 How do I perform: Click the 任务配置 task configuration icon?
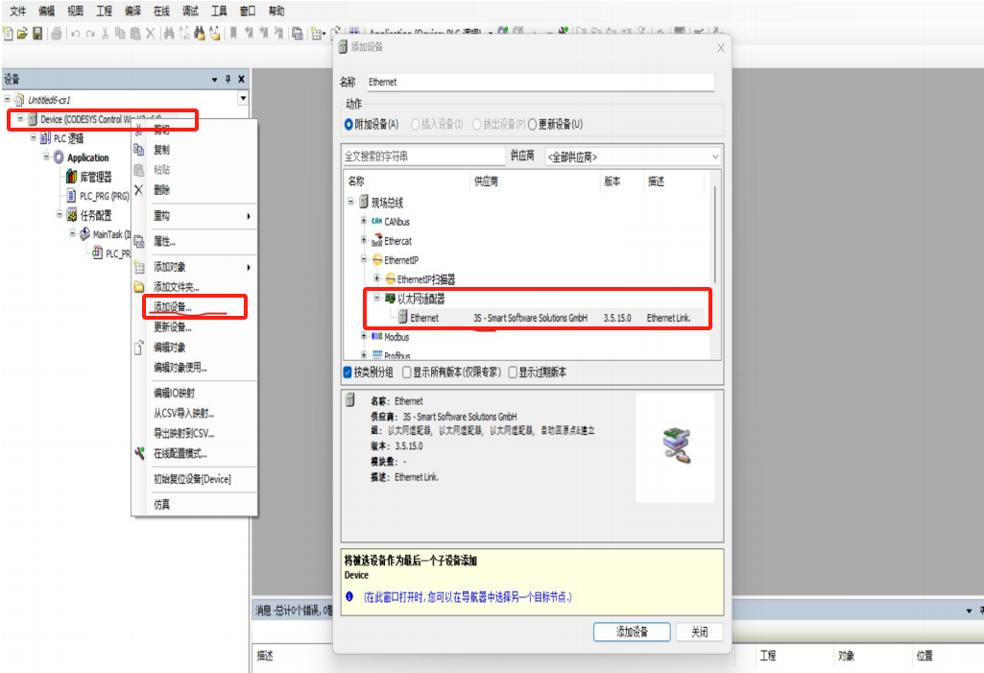71,215
